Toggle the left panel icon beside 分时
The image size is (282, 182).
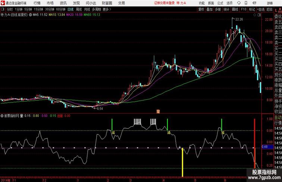coord(3,9)
